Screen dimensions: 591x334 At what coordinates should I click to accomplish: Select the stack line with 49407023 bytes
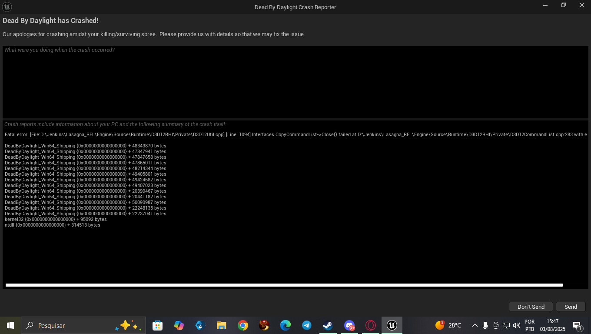[x=86, y=185]
